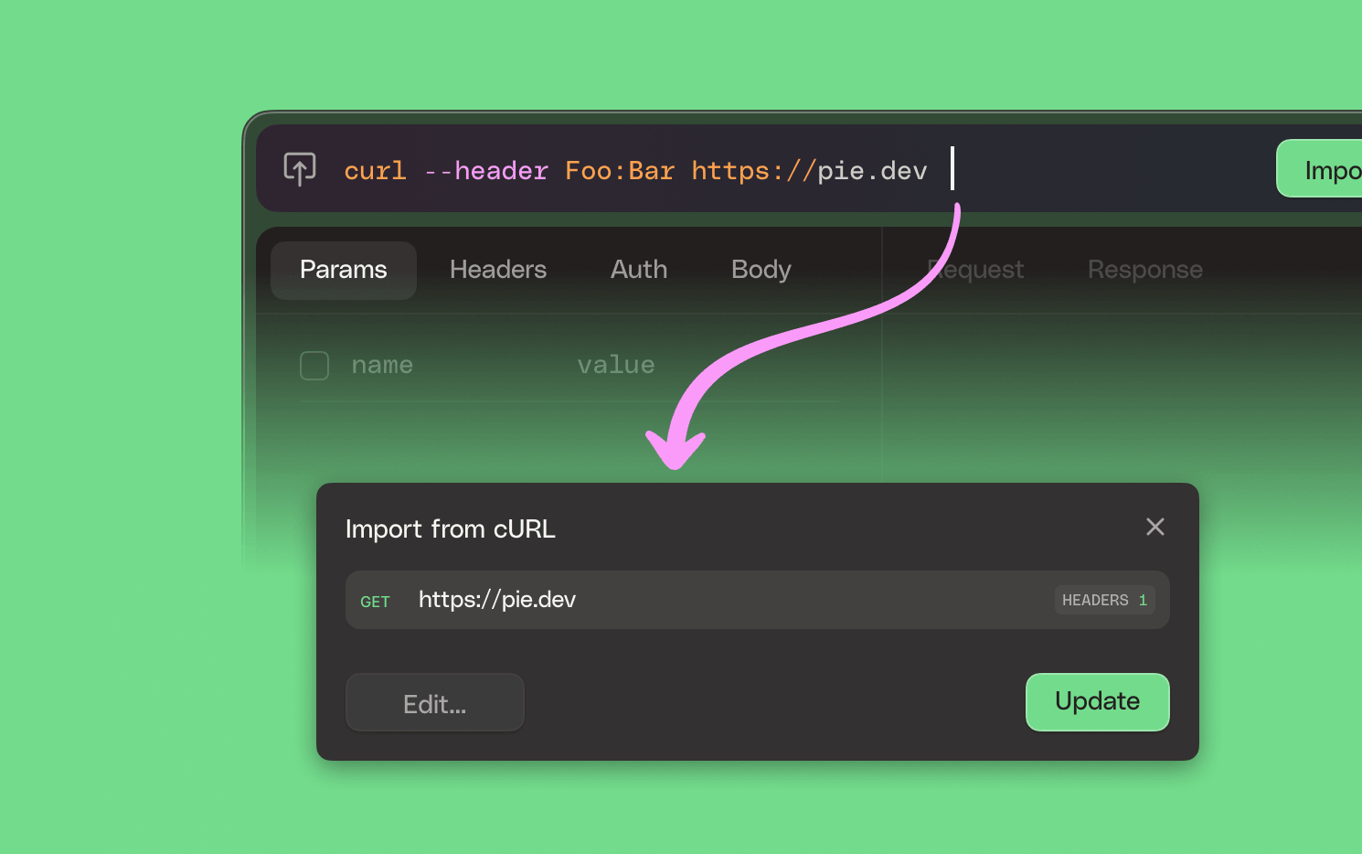Click the partially visible Import button

point(1320,169)
